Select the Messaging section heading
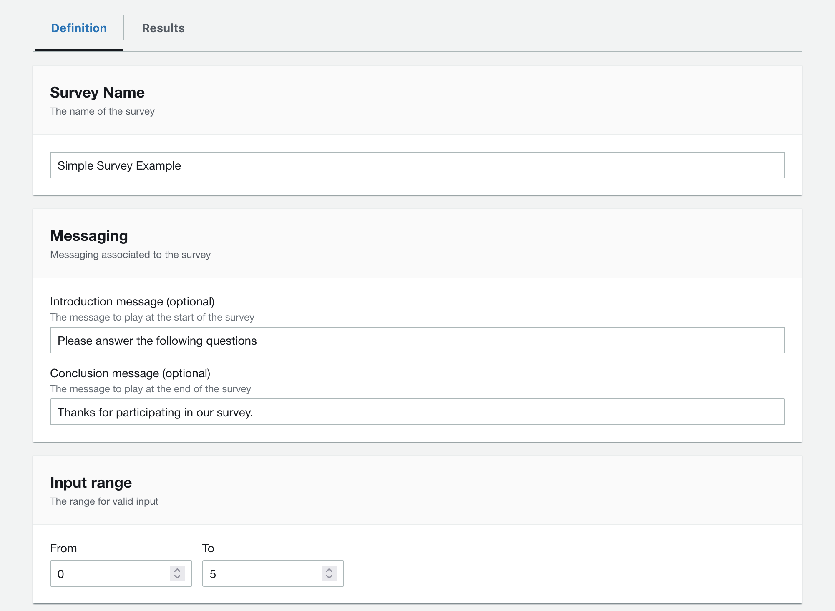Image resolution: width=835 pixels, height=611 pixels. tap(89, 236)
